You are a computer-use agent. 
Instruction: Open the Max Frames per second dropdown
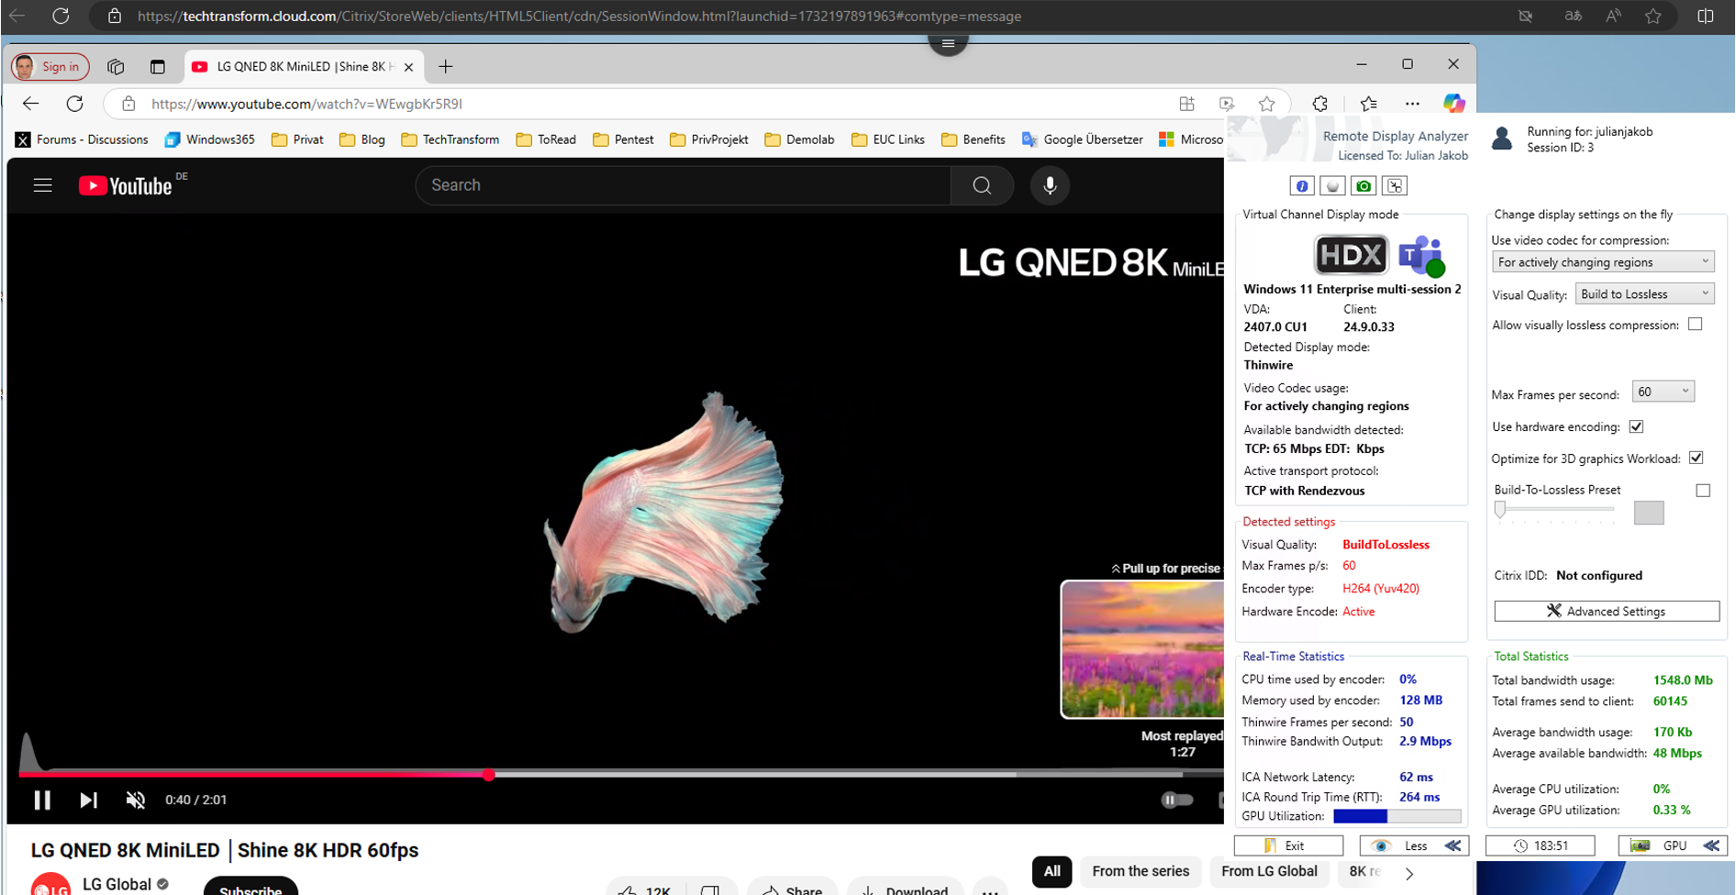[1663, 392]
